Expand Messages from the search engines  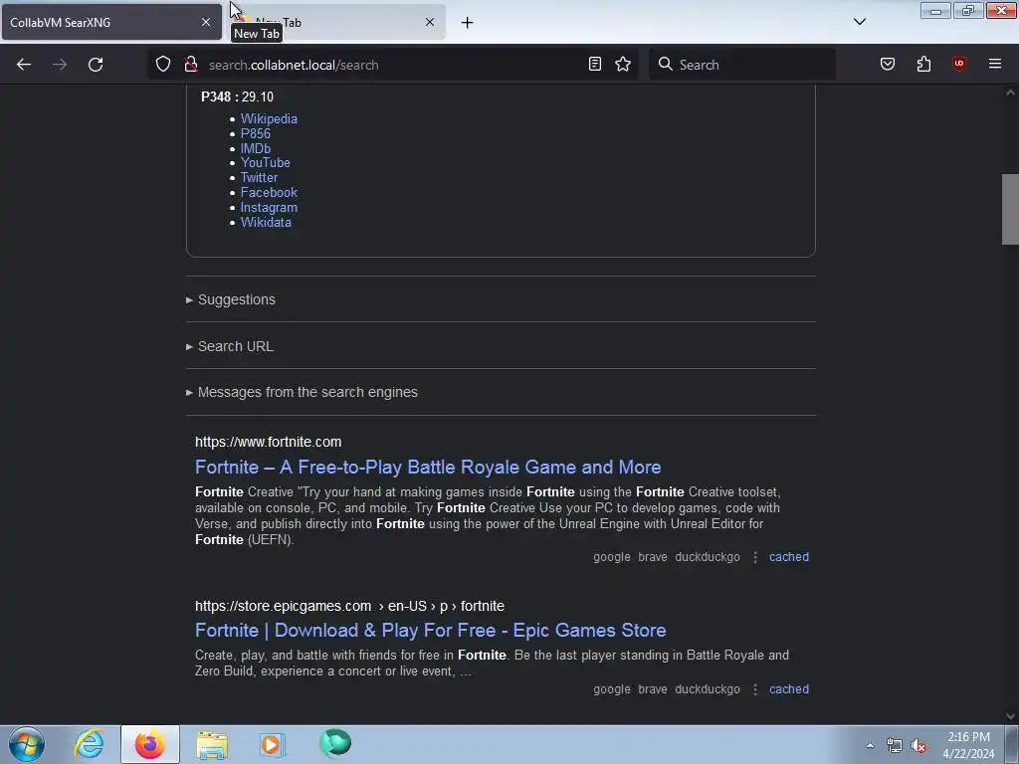click(302, 392)
